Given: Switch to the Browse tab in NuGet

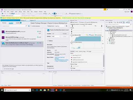Looking at the screenshot, I should point(4,23).
